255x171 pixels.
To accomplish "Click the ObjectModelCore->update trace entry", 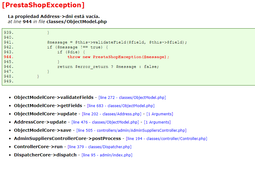I will point(45,114).
